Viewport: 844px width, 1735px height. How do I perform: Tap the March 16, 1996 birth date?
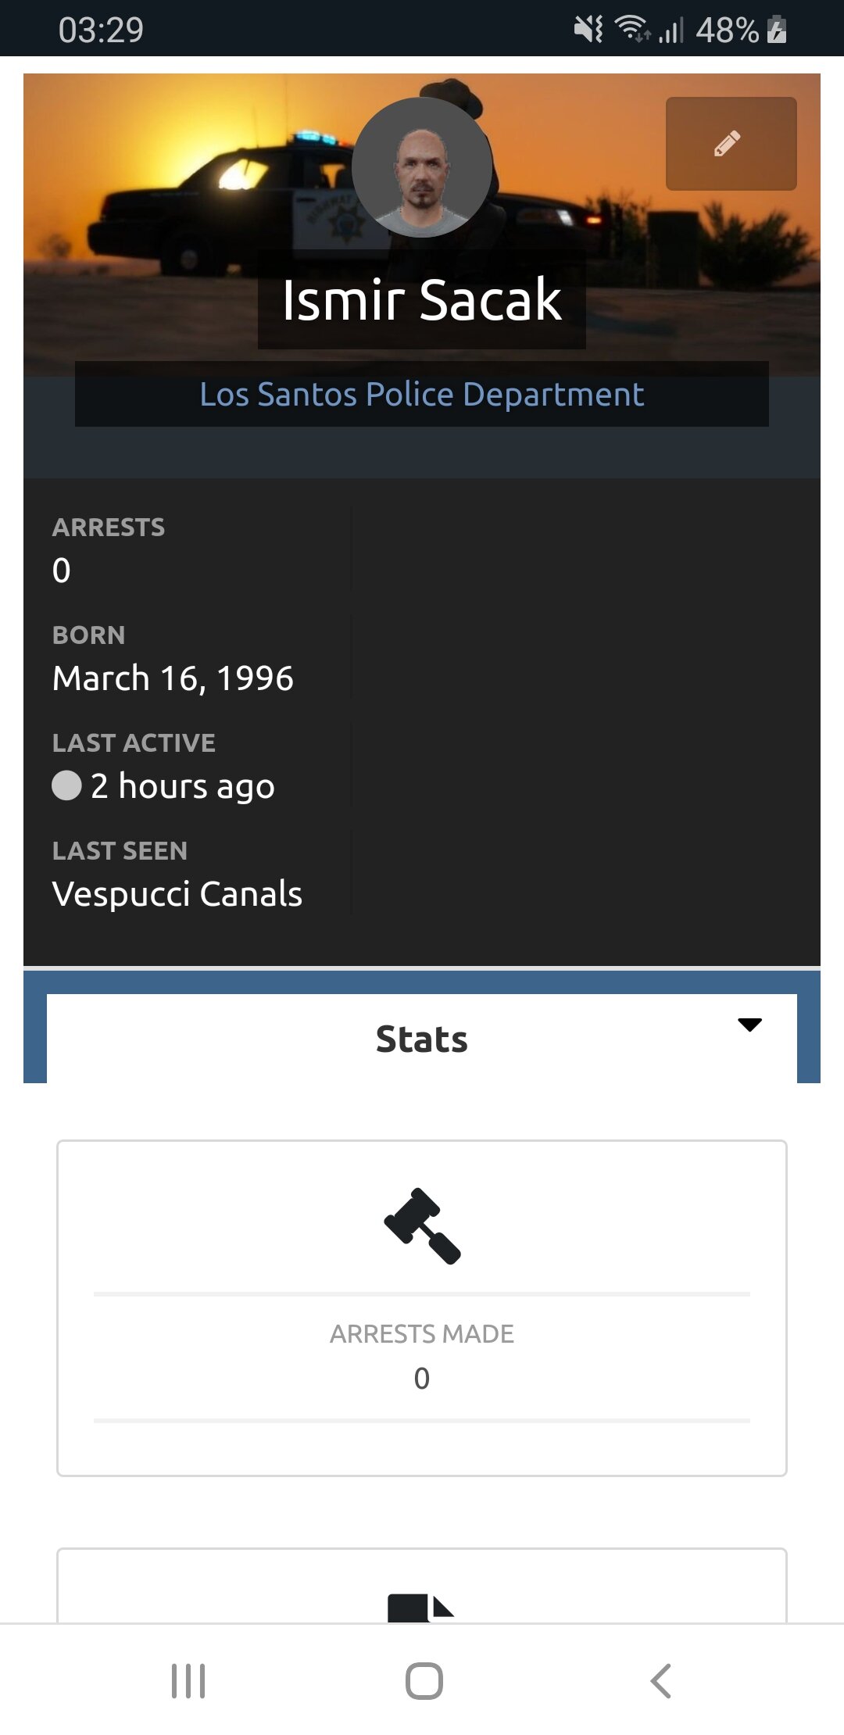coord(173,678)
